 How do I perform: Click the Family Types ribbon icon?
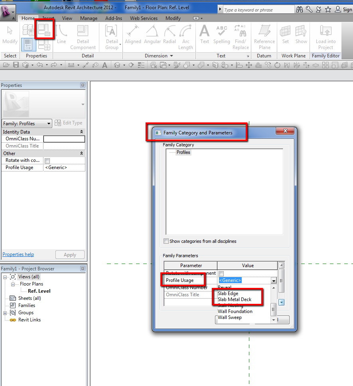(x=44, y=45)
